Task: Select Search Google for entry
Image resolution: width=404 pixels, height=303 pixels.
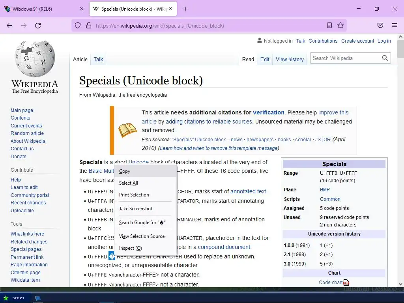Action: click(x=145, y=223)
